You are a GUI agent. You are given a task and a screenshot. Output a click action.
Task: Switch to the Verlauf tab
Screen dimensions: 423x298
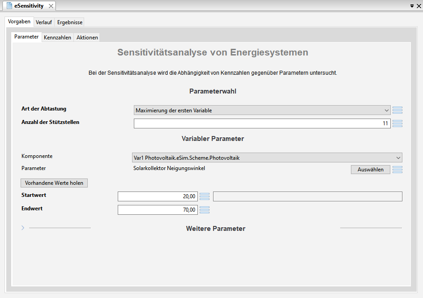point(44,22)
